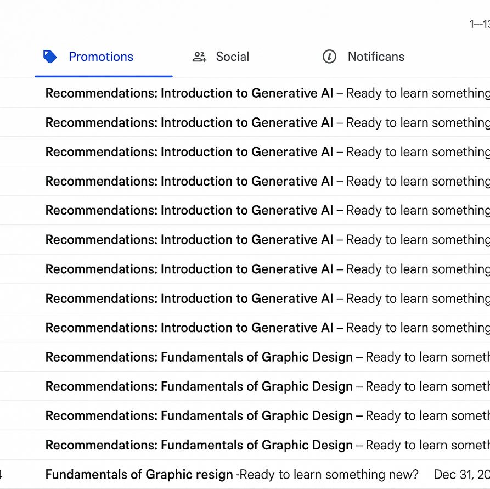Viewport: 490px width, 489px height.
Task: Click the 1–13 pagination counter
Action: point(479,24)
